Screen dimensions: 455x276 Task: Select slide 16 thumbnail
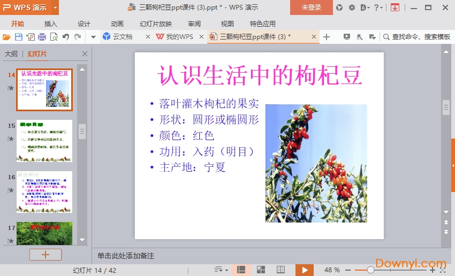(x=44, y=192)
